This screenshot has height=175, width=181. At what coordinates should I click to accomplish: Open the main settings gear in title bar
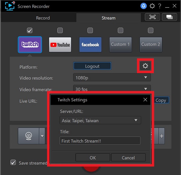(x=152, y=6)
